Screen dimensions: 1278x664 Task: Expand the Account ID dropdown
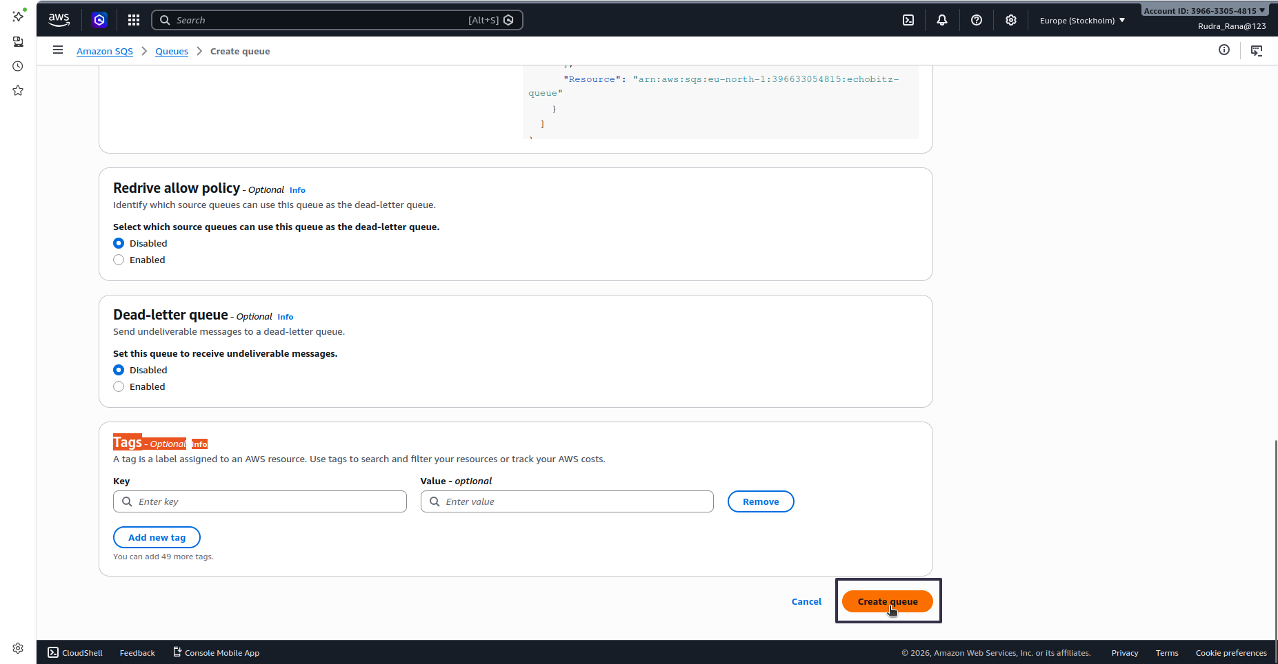[x=1204, y=10]
